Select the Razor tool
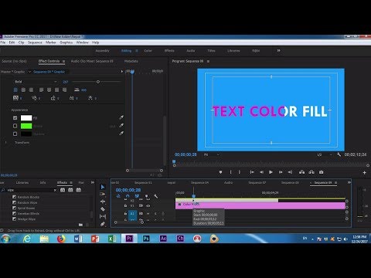 click(103, 209)
